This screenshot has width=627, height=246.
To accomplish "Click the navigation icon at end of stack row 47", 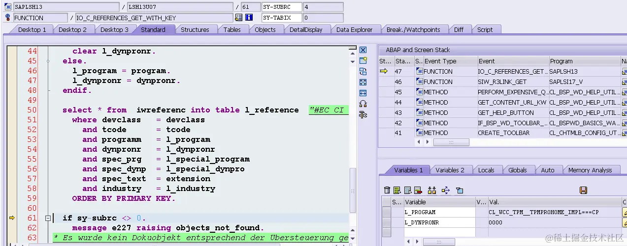I will tap(625, 71).
